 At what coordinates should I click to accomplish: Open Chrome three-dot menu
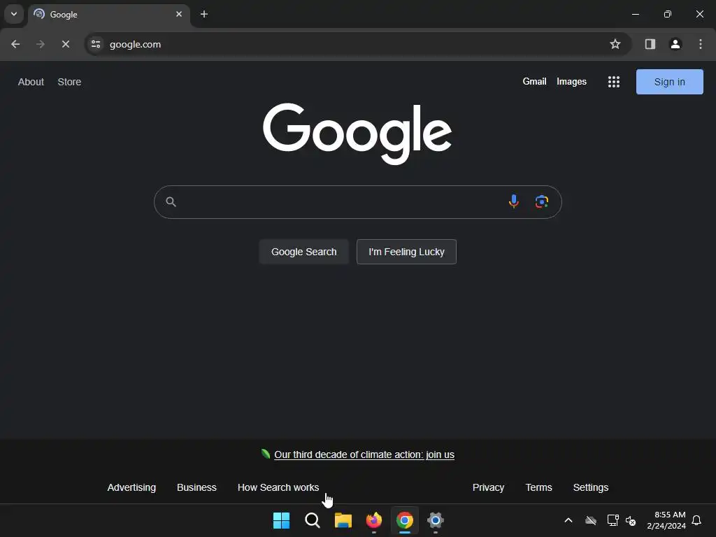coord(701,44)
